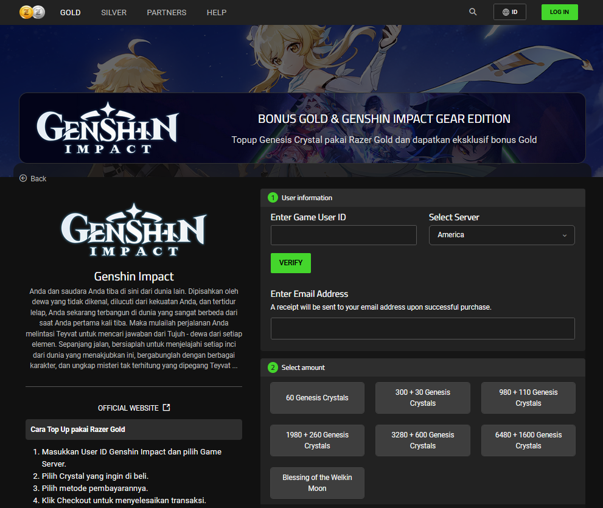Click the Razer Gold coins logo
Viewport: 603px width, 508px height.
tap(32, 12)
